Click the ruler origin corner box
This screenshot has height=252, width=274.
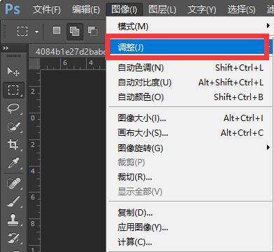[34, 64]
